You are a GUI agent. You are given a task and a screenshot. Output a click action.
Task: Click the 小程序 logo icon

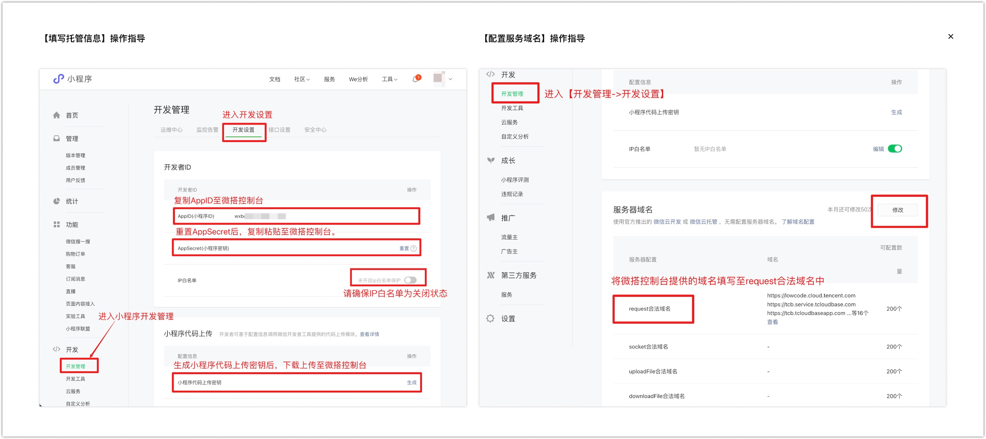pos(58,79)
